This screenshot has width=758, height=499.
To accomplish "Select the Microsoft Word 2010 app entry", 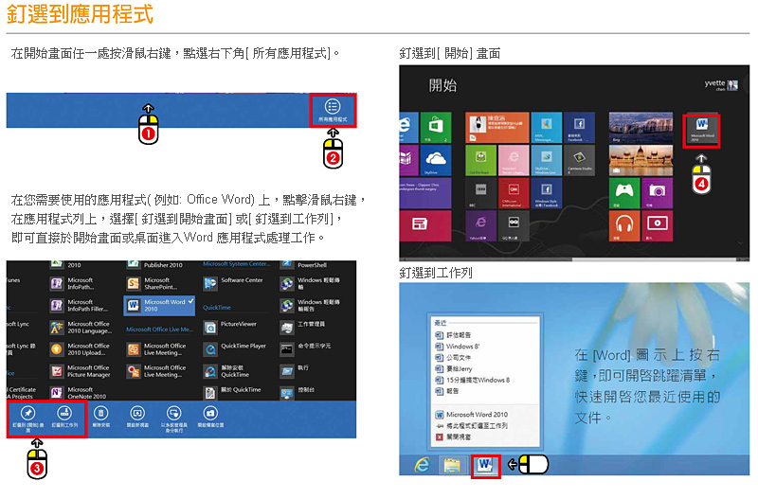I will (159, 305).
